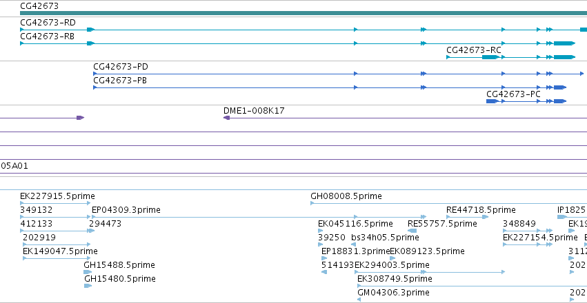Screen dimensions: 587x303
Task: Select EST GH08008.5prime
Action: pyautogui.click(x=346, y=196)
